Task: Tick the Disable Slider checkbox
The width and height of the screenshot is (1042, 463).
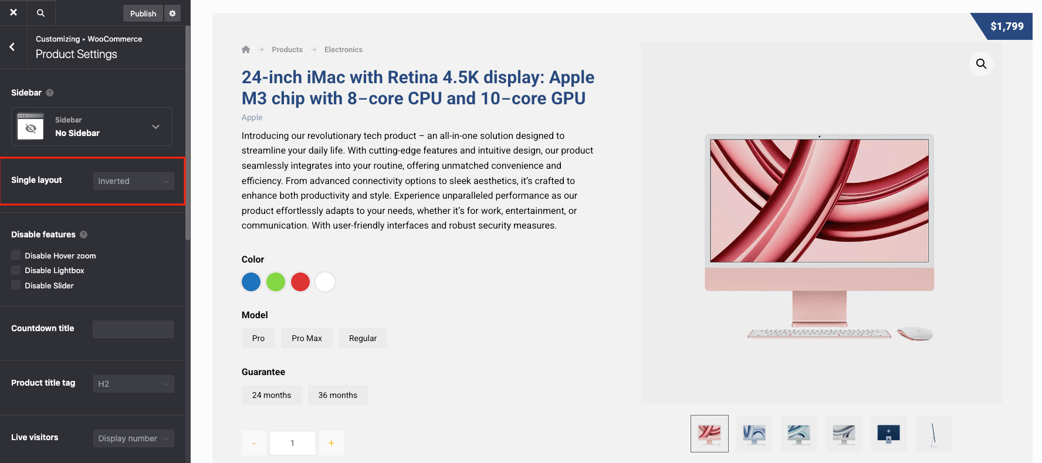Action: point(16,285)
